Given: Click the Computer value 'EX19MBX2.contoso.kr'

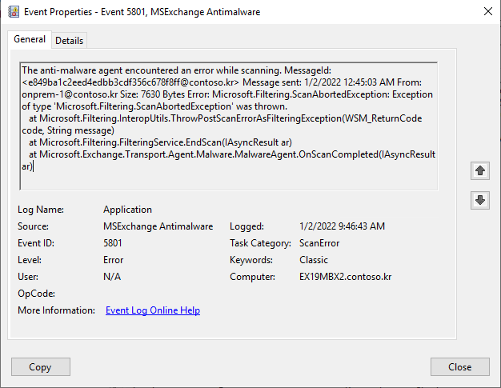Looking at the screenshot, I should [x=345, y=277].
